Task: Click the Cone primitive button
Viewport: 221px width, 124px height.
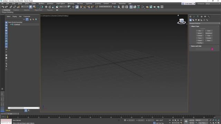Action: 209,31
